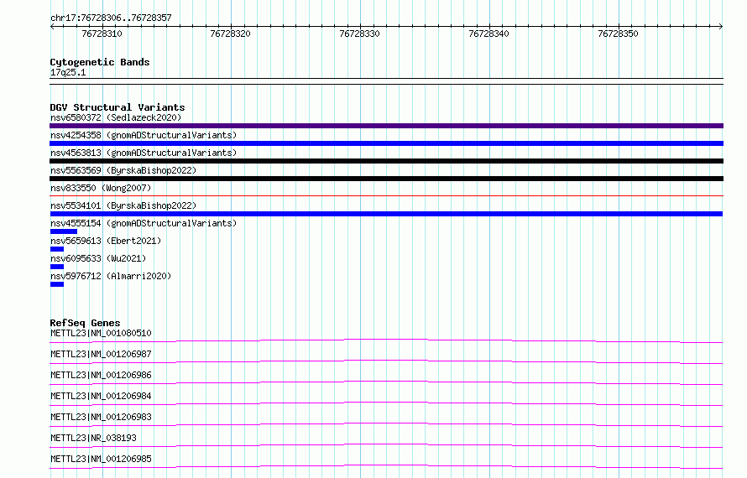Select the 17q25.1 band label
Screen dimensions: 747x478
[x=68, y=72]
